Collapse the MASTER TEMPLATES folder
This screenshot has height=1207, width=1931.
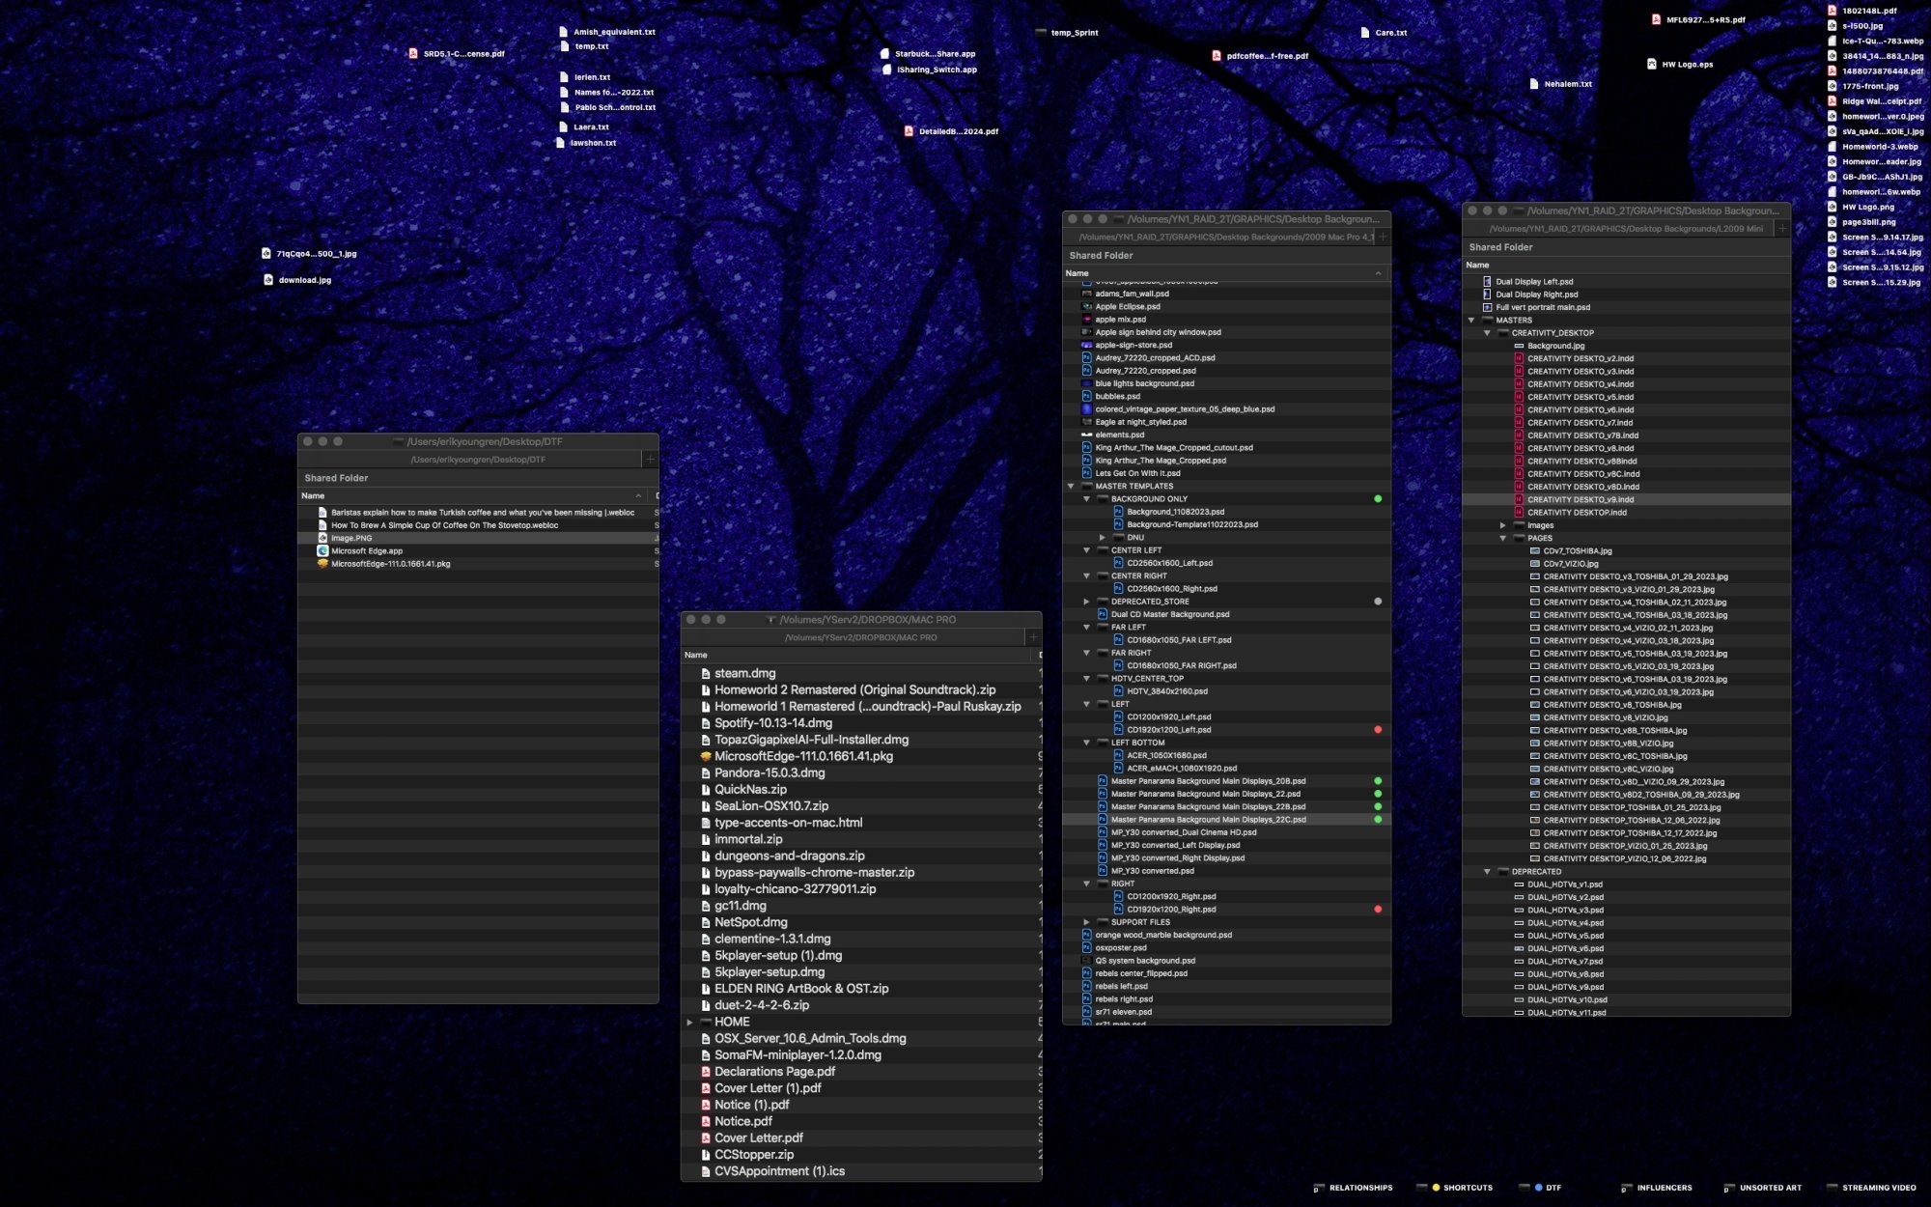coord(1071,487)
